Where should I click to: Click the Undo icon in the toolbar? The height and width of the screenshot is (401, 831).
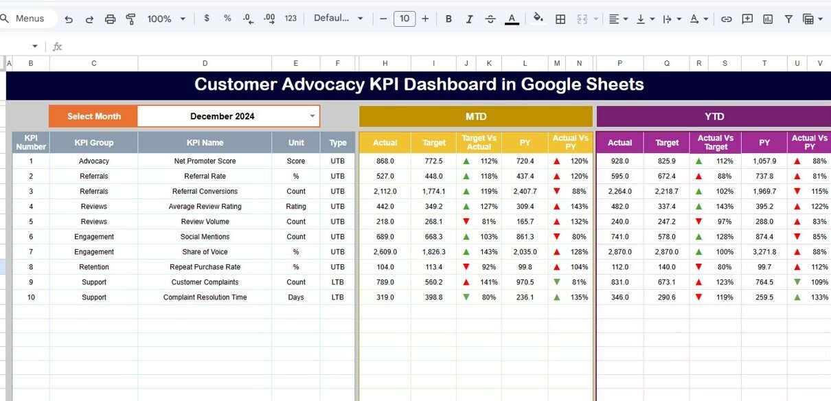click(69, 19)
